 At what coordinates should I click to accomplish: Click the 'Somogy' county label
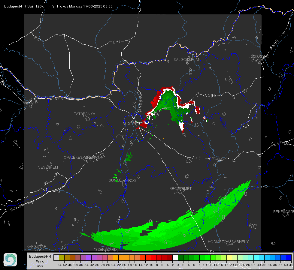[x=60, y=221]
